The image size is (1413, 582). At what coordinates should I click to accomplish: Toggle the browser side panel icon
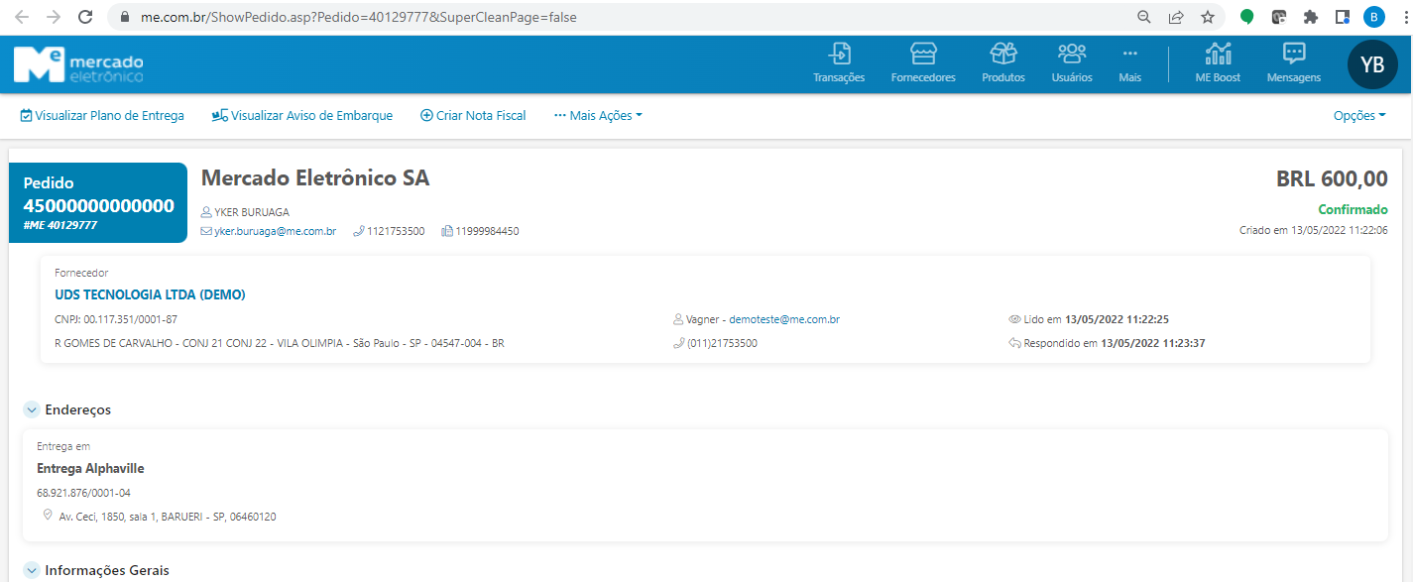point(1343,17)
